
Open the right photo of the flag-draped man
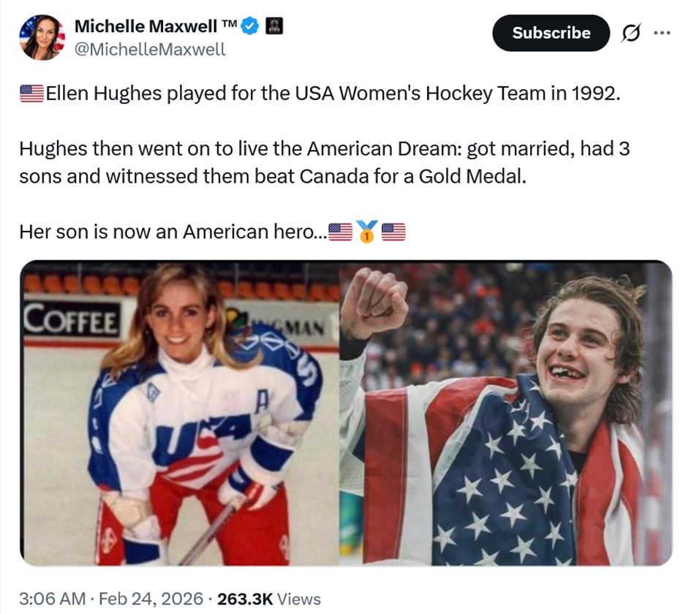[506, 413]
